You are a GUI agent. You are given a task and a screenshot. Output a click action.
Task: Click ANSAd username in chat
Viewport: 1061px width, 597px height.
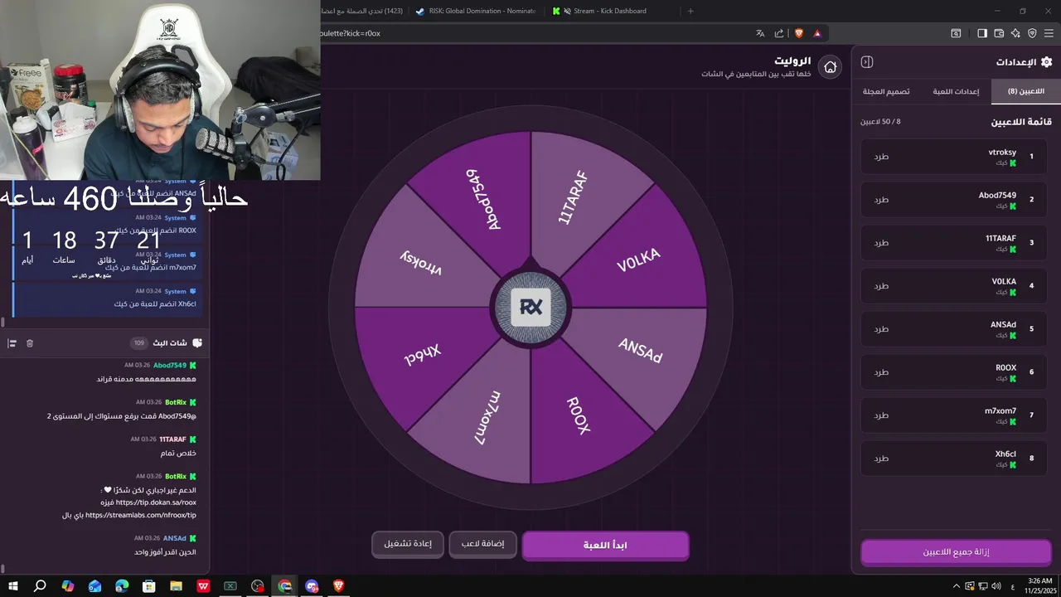pos(175,538)
